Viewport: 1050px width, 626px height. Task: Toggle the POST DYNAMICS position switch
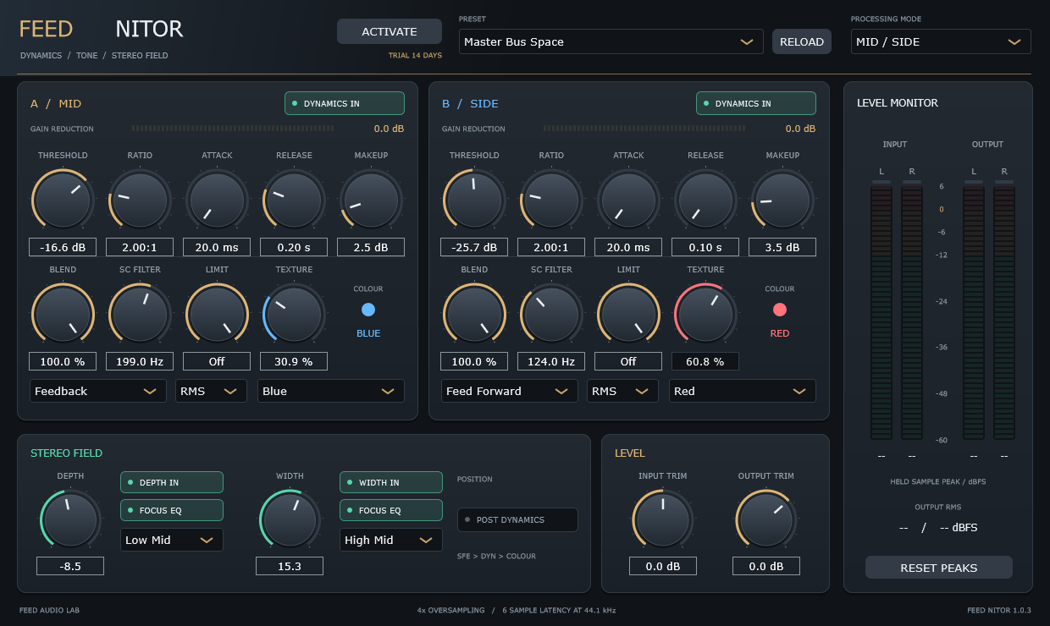(517, 519)
